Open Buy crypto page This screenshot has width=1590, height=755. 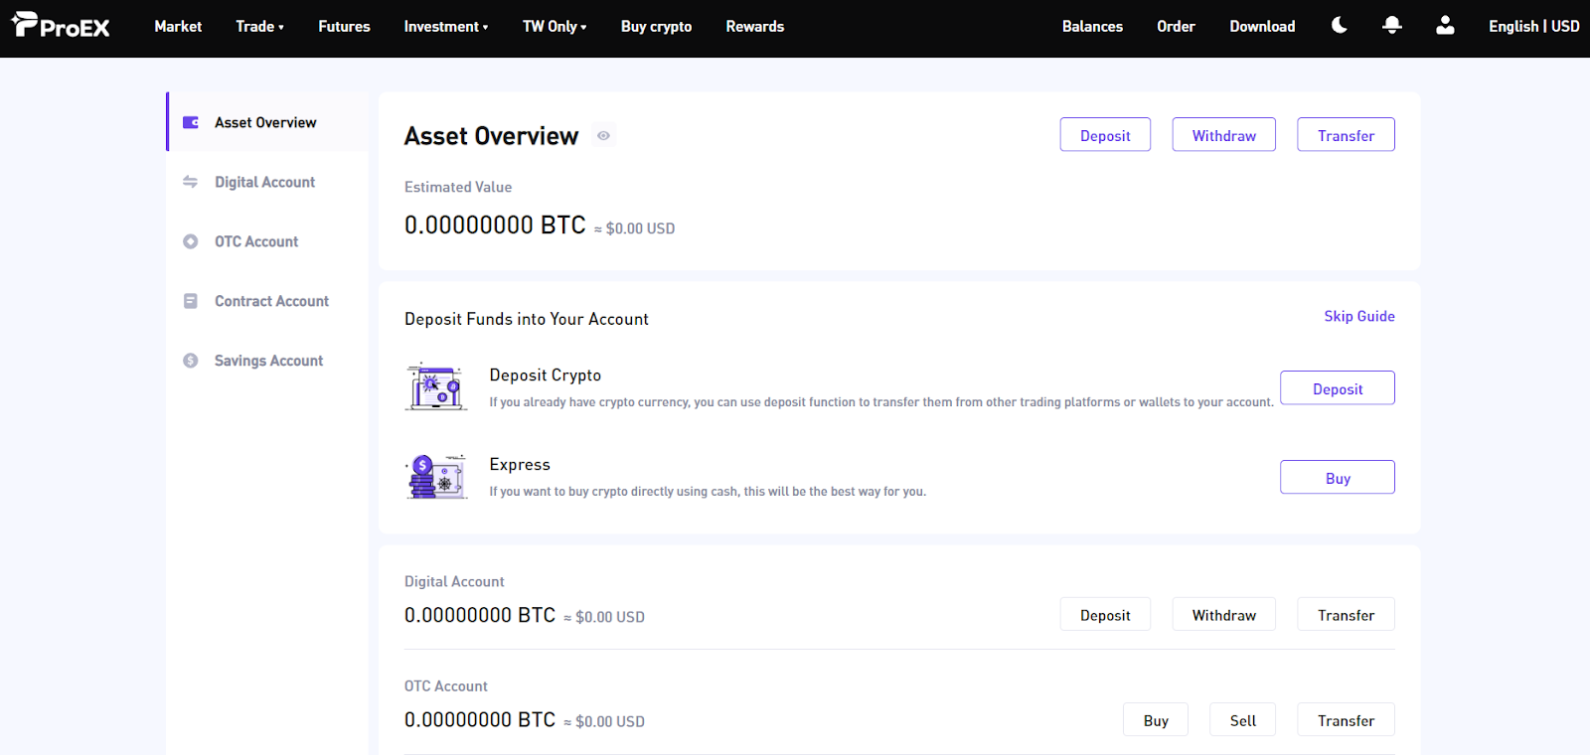[656, 27]
